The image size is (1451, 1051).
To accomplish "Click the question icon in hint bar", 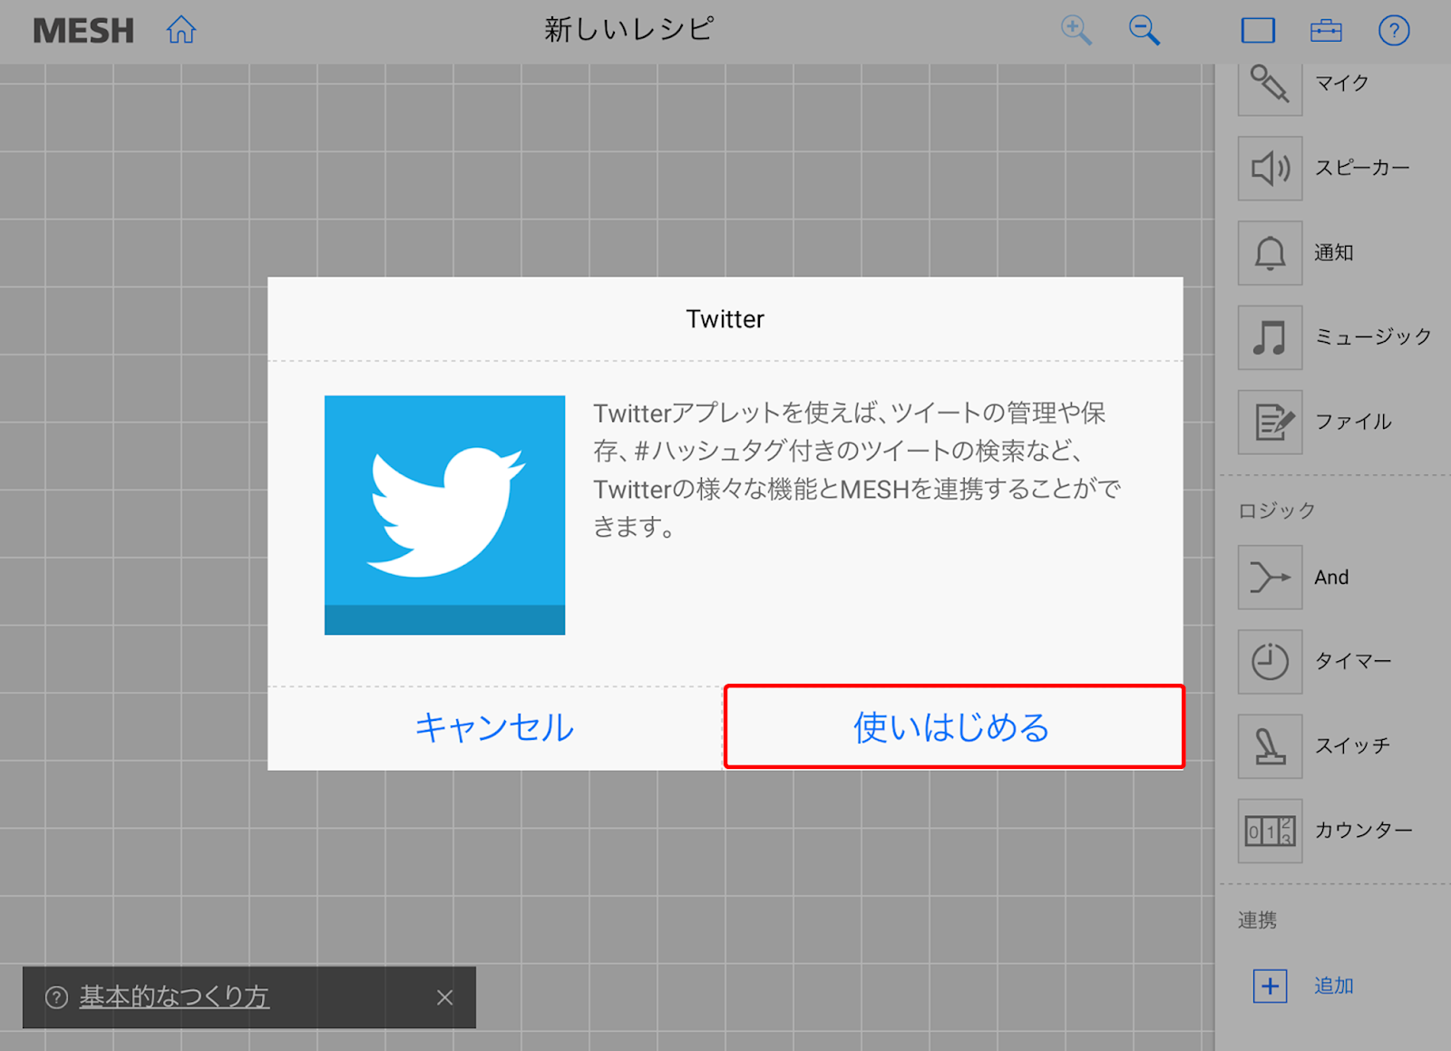I will coord(56,997).
